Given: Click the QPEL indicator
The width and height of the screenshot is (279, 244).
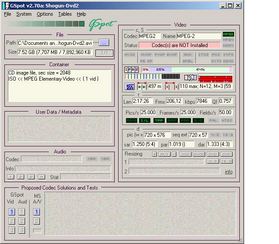Looking at the screenshot, I should pos(187,61).
